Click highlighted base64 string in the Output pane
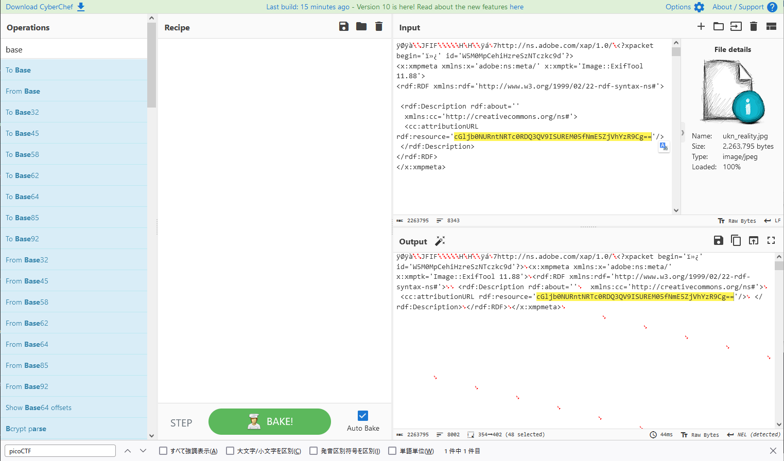784x461 pixels. (635, 296)
